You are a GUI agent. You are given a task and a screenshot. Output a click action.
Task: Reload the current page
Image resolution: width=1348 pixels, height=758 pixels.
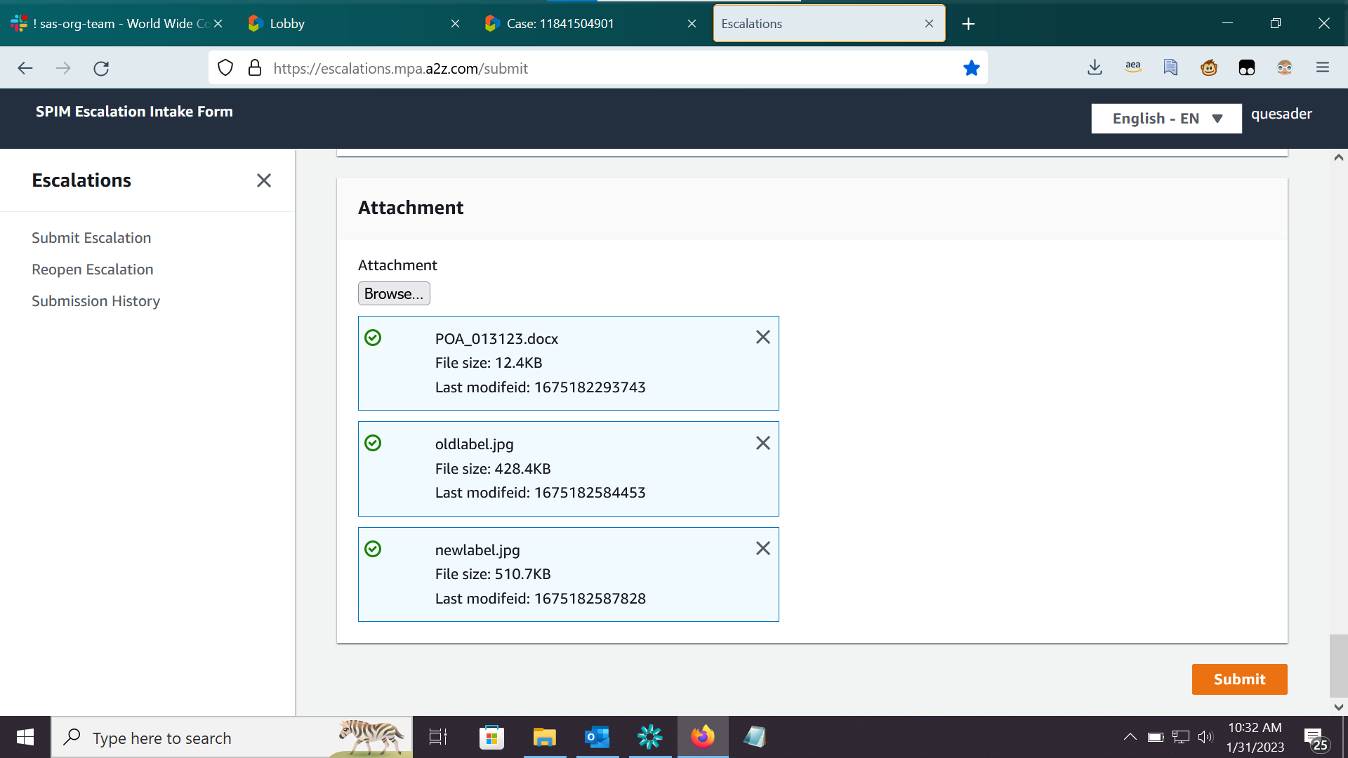101,68
